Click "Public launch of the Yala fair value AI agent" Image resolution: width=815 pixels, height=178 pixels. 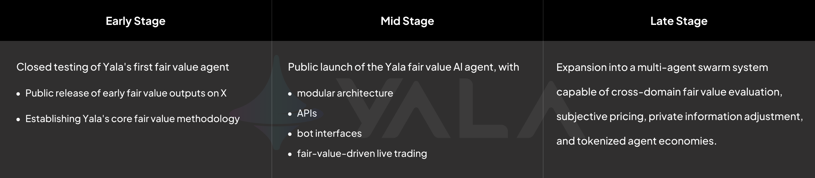[403, 67]
